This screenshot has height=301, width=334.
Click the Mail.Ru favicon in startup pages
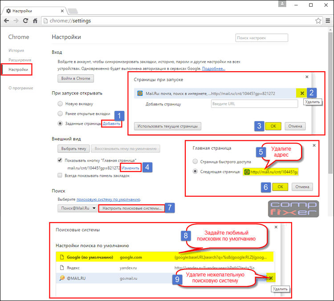point(140,94)
